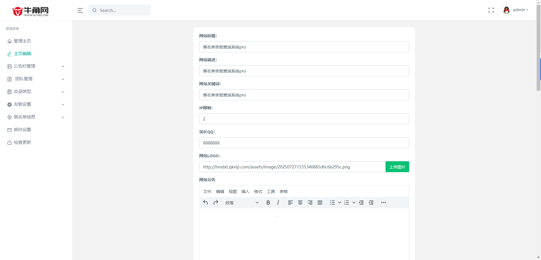Click the page vertical scrollbar thumb
The image size is (541, 260).
[x=538, y=48]
